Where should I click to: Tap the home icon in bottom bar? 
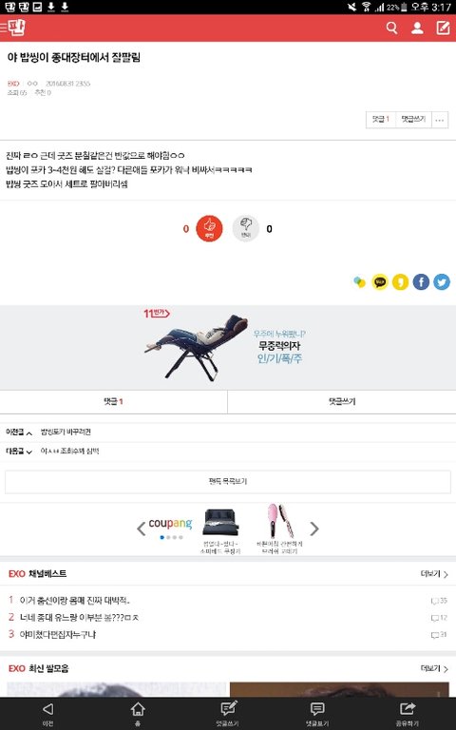[138, 713]
